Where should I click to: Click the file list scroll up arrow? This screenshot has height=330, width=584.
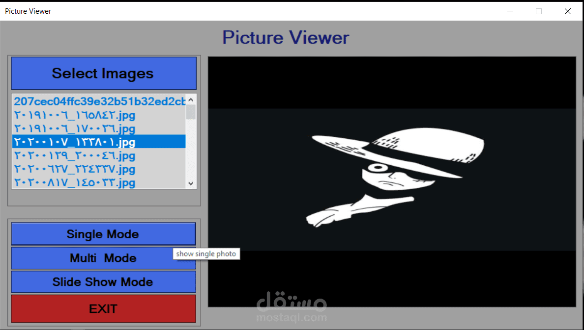[191, 100]
